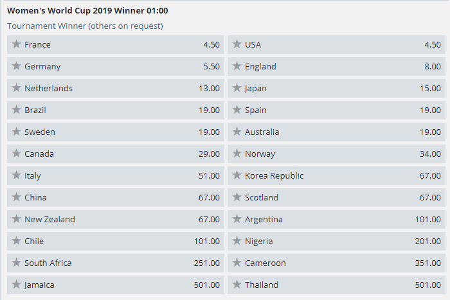
Task: Star the Cameroon selection
Action: coord(237,263)
